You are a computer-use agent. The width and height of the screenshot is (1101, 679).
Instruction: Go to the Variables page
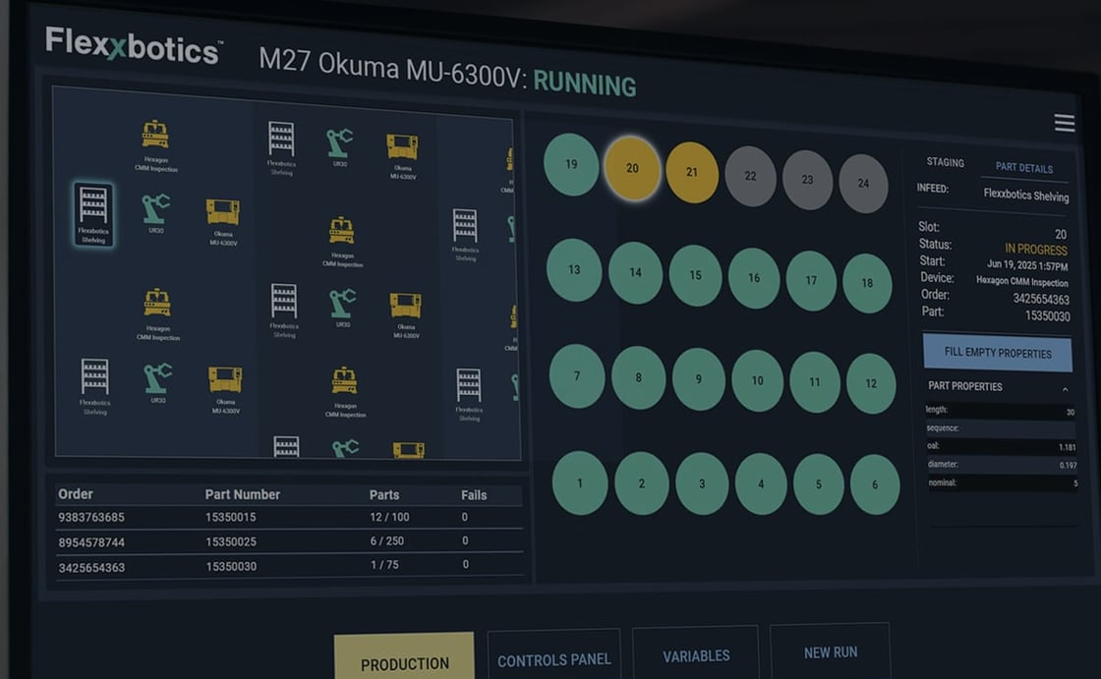(696, 655)
